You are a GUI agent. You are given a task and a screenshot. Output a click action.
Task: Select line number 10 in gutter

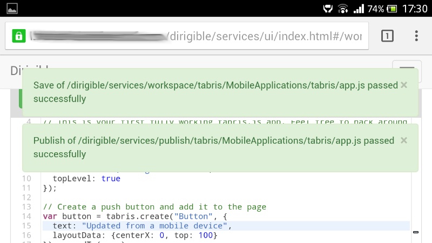(x=26, y=179)
